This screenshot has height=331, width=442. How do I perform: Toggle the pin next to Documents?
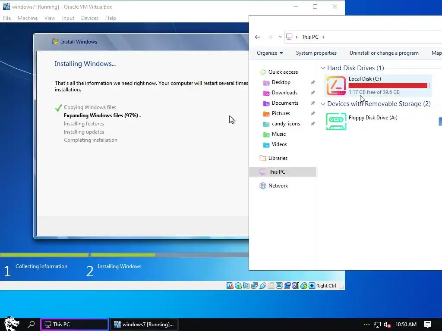(313, 103)
